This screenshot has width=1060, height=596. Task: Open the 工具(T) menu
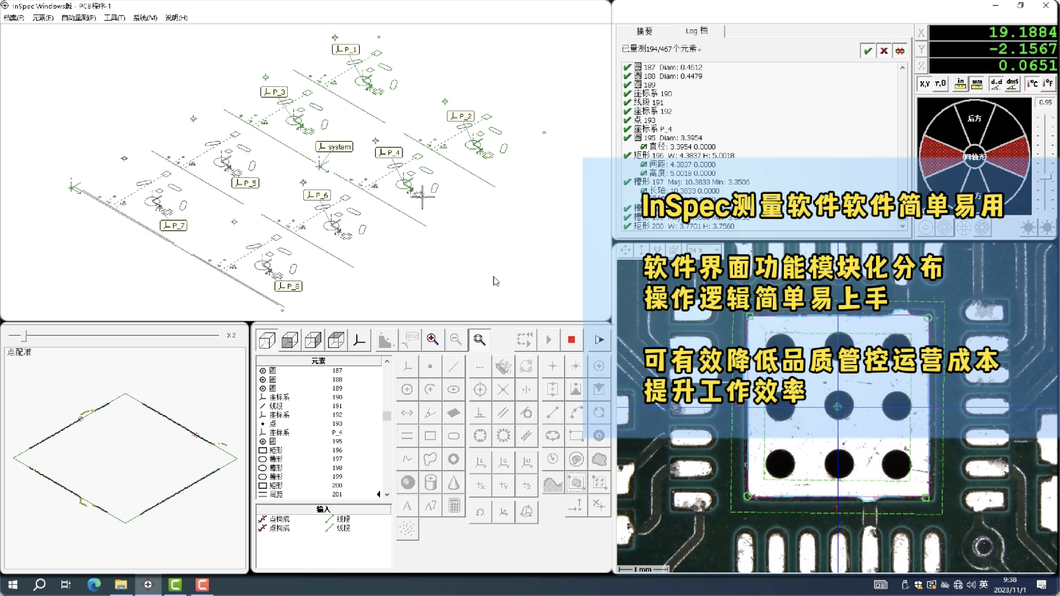pos(114,18)
